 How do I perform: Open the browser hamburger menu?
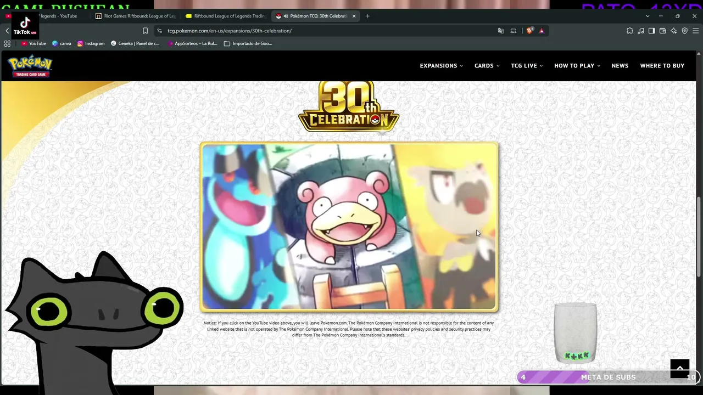click(695, 31)
